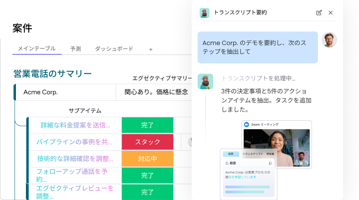The image size is (359, 200).
Task: Open subitem 技術的な詳細確認を調整...
Action: [x=75, y=159]
